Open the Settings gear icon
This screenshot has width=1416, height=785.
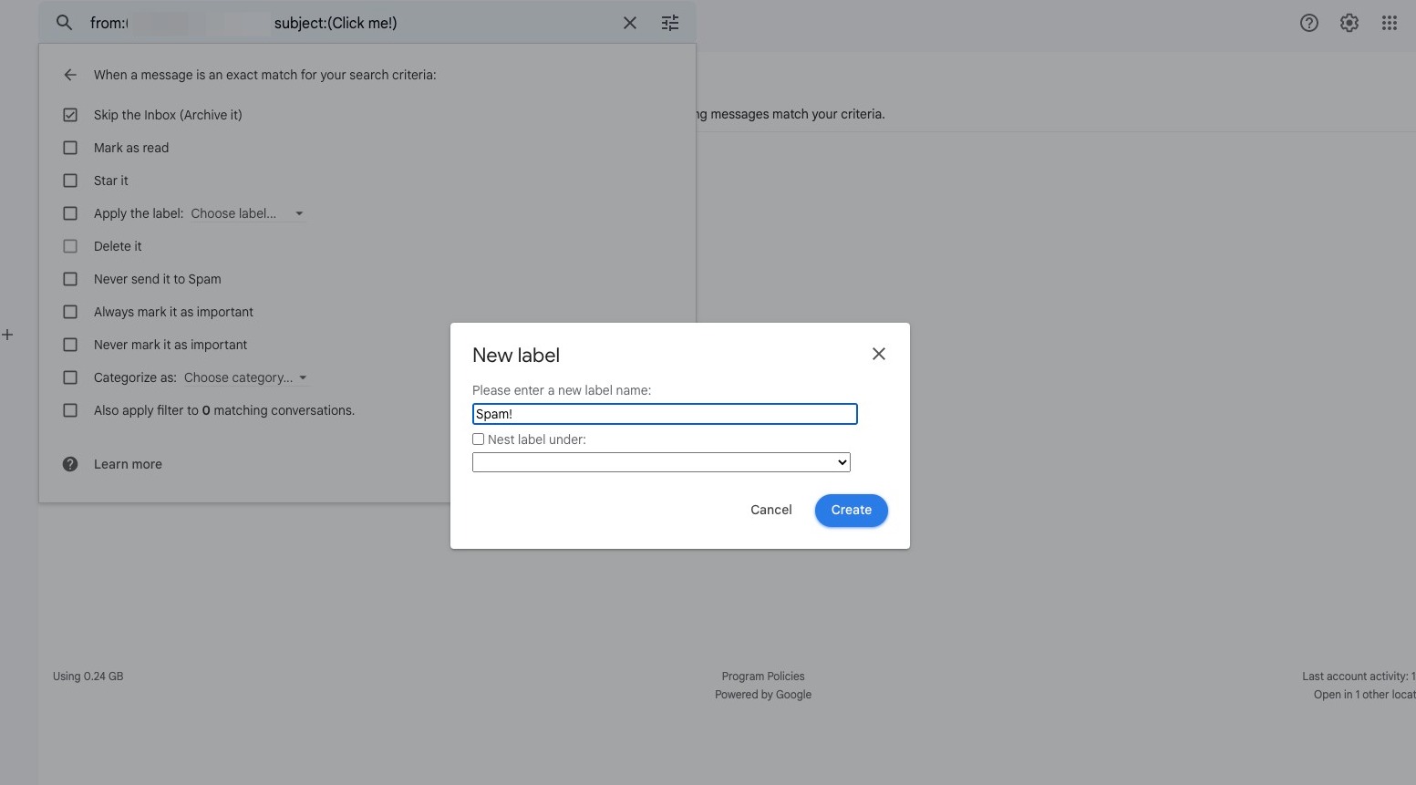pos(1349,23)
